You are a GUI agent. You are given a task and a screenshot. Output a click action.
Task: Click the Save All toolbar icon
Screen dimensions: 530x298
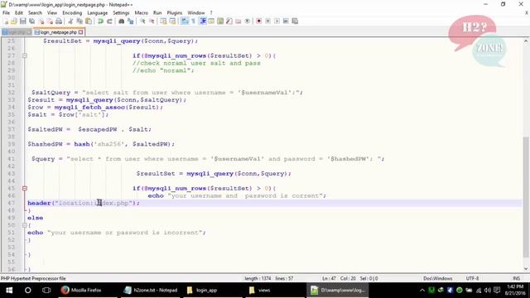click(x=32, y=22)
